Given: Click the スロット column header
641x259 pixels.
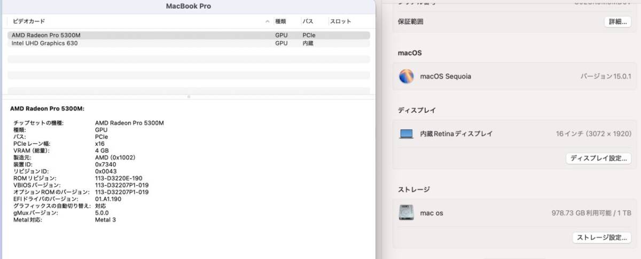Looking at the screenshot, I should (340, 21).
